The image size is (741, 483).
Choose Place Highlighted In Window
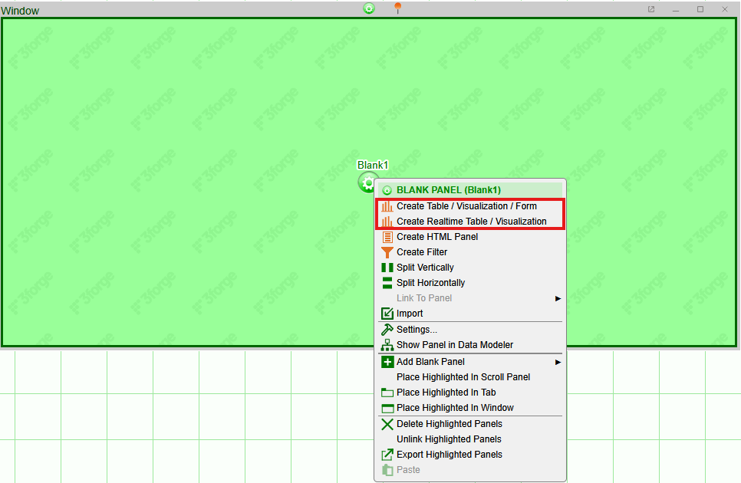(455, 408)
